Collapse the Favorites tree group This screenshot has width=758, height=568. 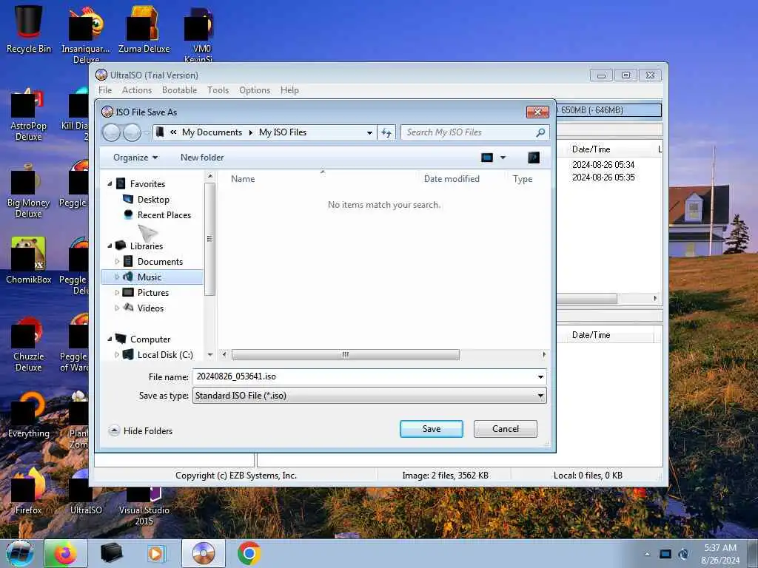click(110, 183)
